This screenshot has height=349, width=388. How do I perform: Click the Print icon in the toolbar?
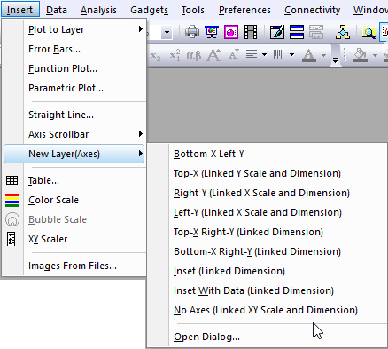[192, 32]
